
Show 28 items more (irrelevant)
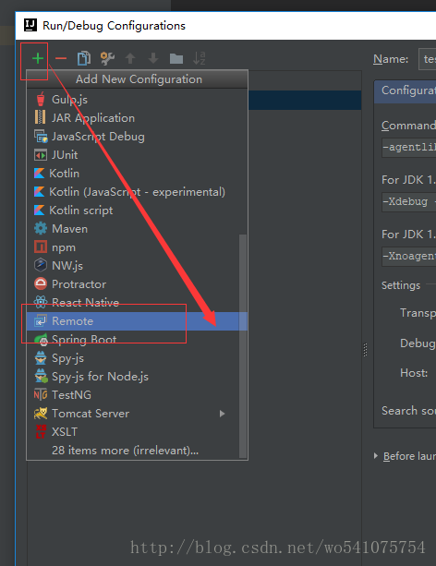125,451
